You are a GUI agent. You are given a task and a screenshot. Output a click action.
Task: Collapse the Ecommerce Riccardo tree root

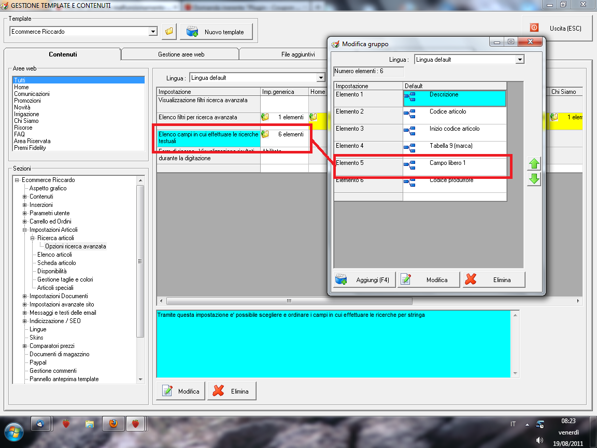[x=17, y=180]
